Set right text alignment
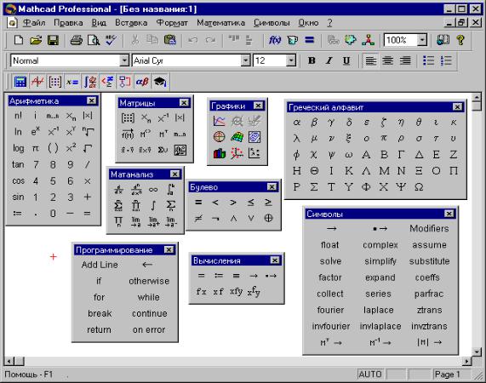The height and width of the screenshot is (383, 486). [405, 60]
